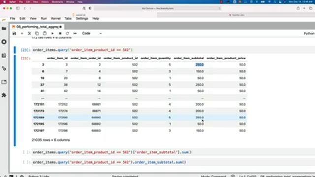Click order item id value 172152

(x=63, y=104)
